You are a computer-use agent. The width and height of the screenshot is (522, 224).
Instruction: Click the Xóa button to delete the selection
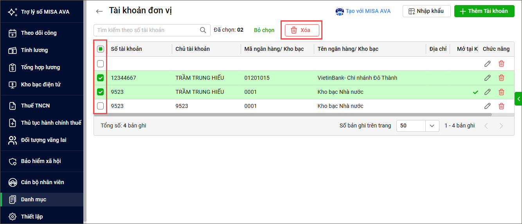(302, 30)
